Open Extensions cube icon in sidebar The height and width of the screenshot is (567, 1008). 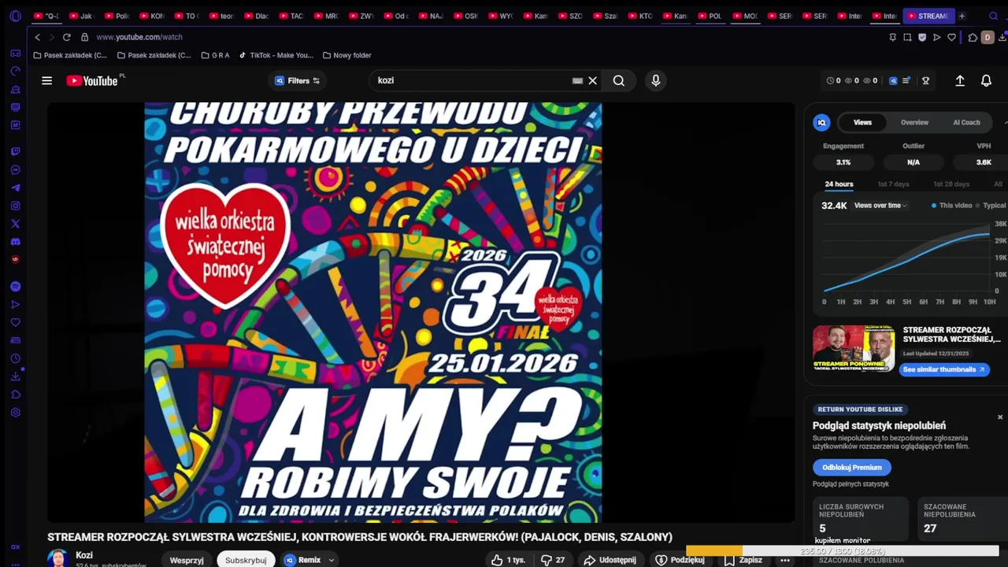15,395
